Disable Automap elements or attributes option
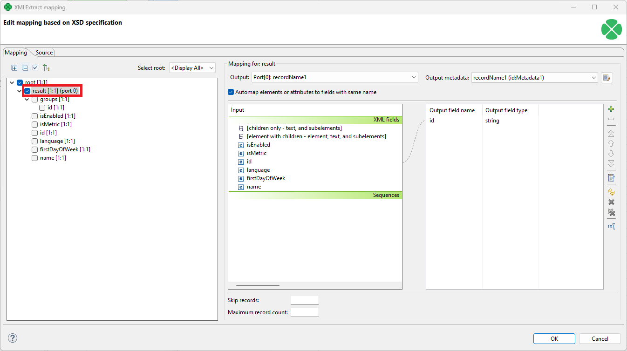The width and height of the screenshot is (627, 351). pyautogui.click(x=231, y=92)
